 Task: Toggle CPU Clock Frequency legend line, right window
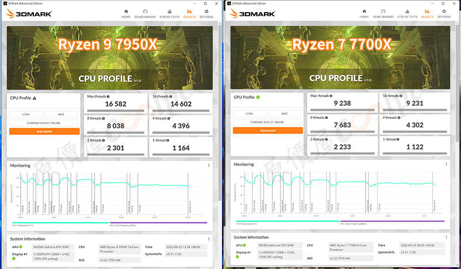click(392, 221)
